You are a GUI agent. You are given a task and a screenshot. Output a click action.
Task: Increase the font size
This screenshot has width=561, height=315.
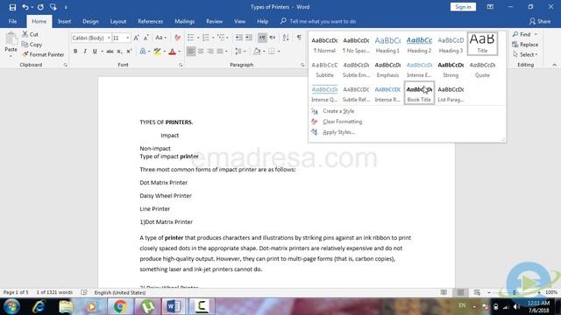pos(137,38)
